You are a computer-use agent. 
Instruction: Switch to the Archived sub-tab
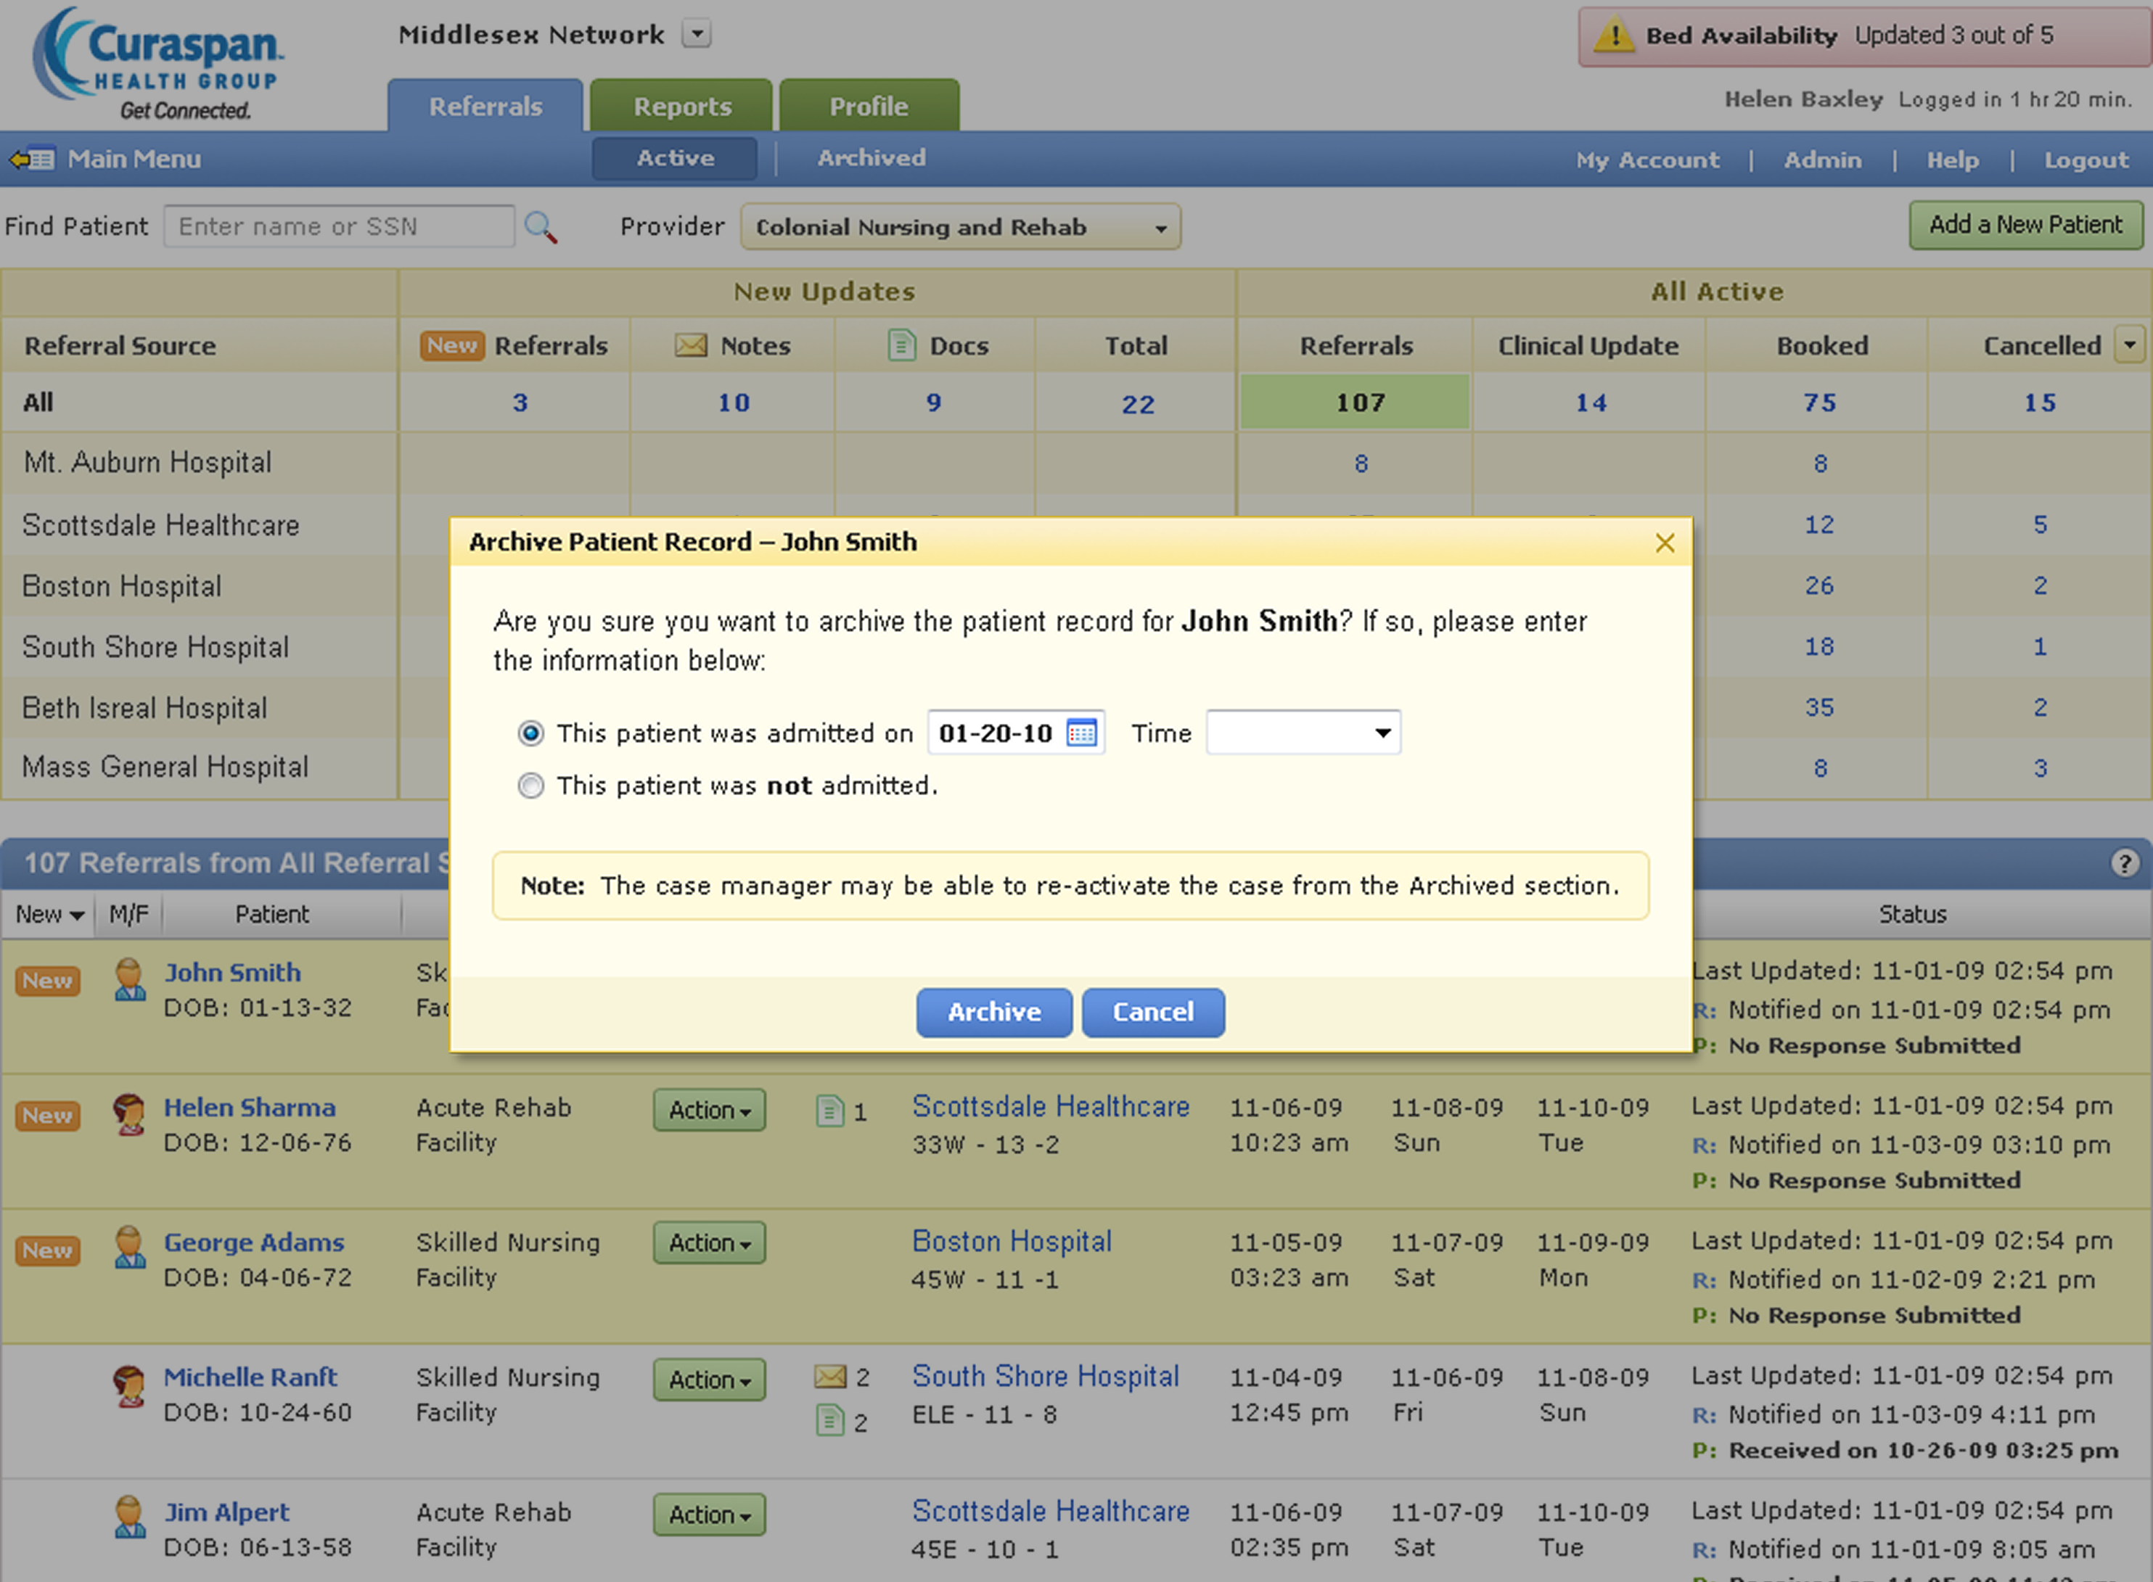point(871,158)
